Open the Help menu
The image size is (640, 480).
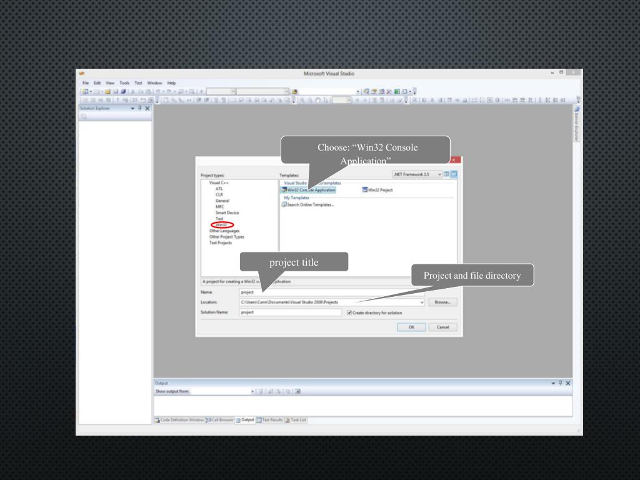pos(171,83)
